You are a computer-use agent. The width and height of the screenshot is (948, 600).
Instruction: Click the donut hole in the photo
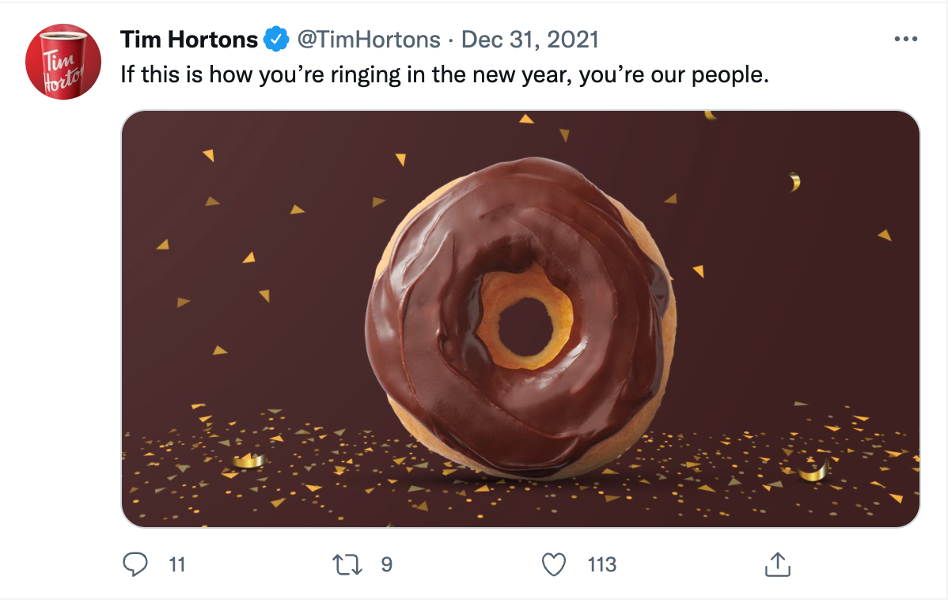pyautogui.click(x=525, y=327)
